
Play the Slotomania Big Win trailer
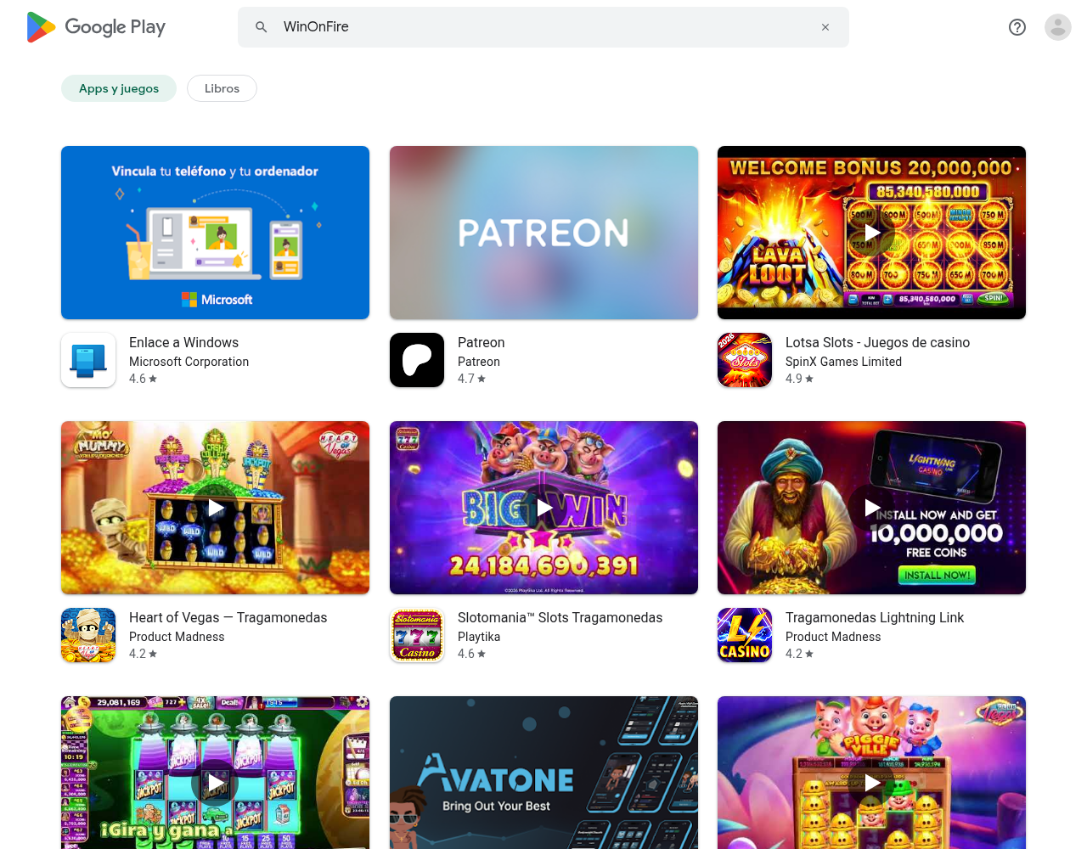[x=543, y=508]
